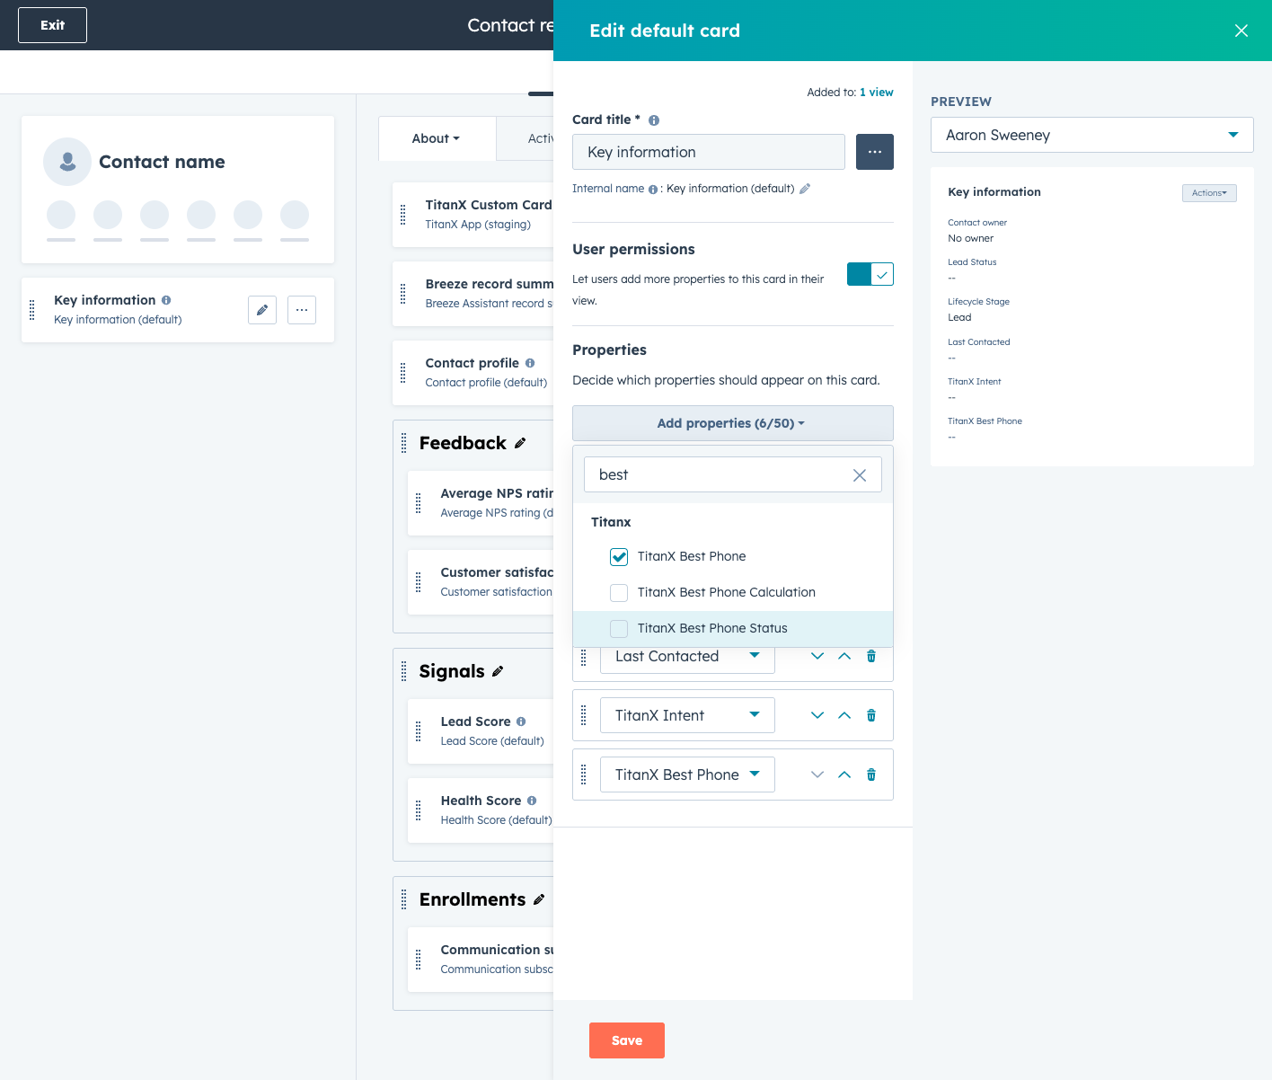The width and height of the screenshot is (1272, 1080).
Task: Delete the Last Contacted property row
Action: [x=871, y=656]
